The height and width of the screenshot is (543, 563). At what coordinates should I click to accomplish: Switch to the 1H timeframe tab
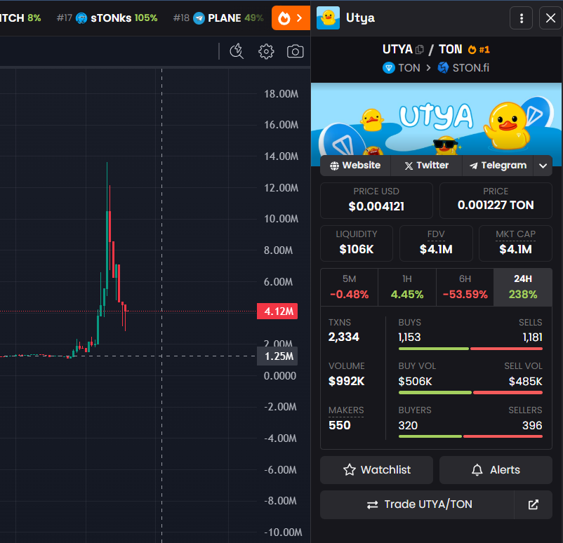coord(407,288)
